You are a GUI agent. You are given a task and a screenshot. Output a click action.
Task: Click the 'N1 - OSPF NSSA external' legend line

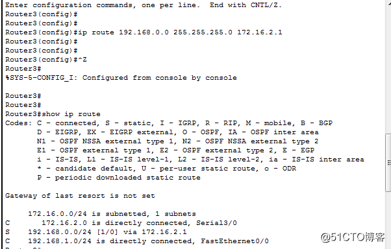(x=178, y=141)
